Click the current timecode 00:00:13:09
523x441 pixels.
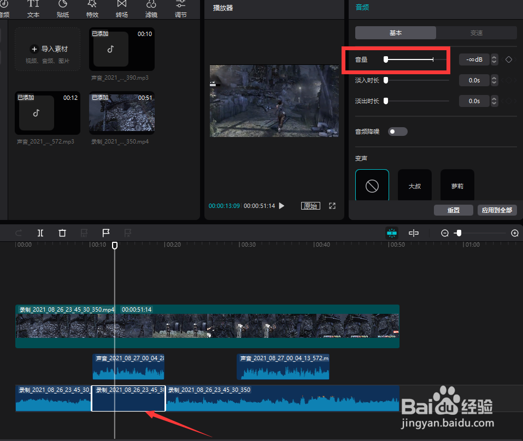point(224,206)
